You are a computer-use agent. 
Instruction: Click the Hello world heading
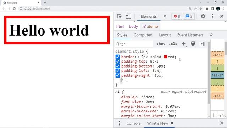click(49, 30)
